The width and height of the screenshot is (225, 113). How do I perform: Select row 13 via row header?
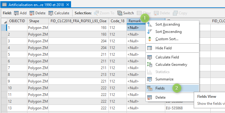coord(4,108)
